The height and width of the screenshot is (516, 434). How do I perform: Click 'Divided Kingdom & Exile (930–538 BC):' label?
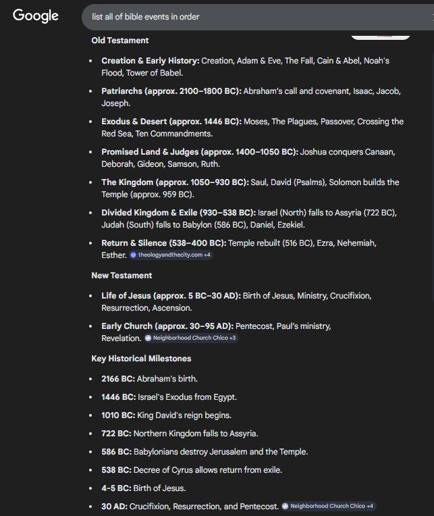pos(179,213)
